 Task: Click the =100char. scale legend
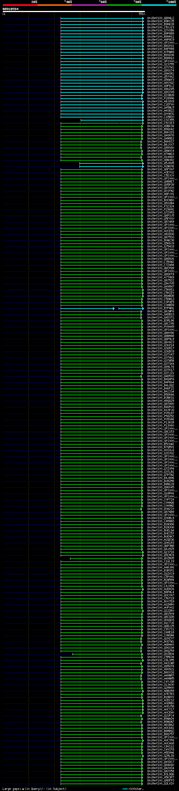(x=133, y=788)
